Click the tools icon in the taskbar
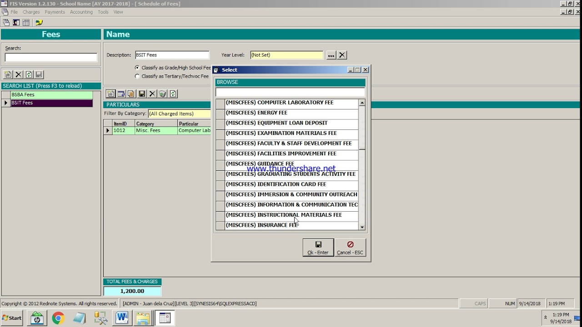The height and width of the screenshot is (327, 582). (100, 318)
